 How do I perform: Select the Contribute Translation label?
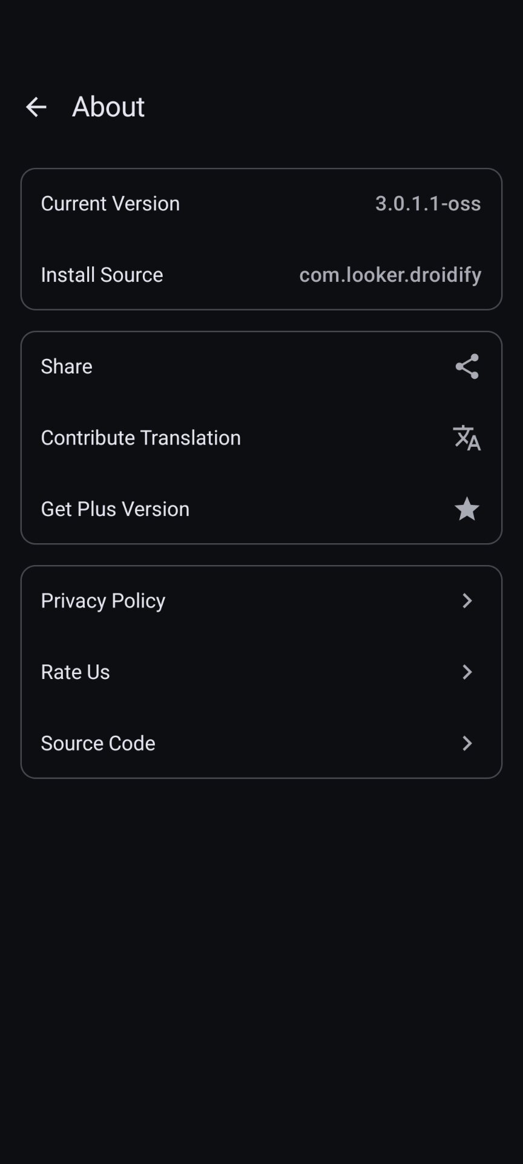pyautogui.click(x=140, y=438)
